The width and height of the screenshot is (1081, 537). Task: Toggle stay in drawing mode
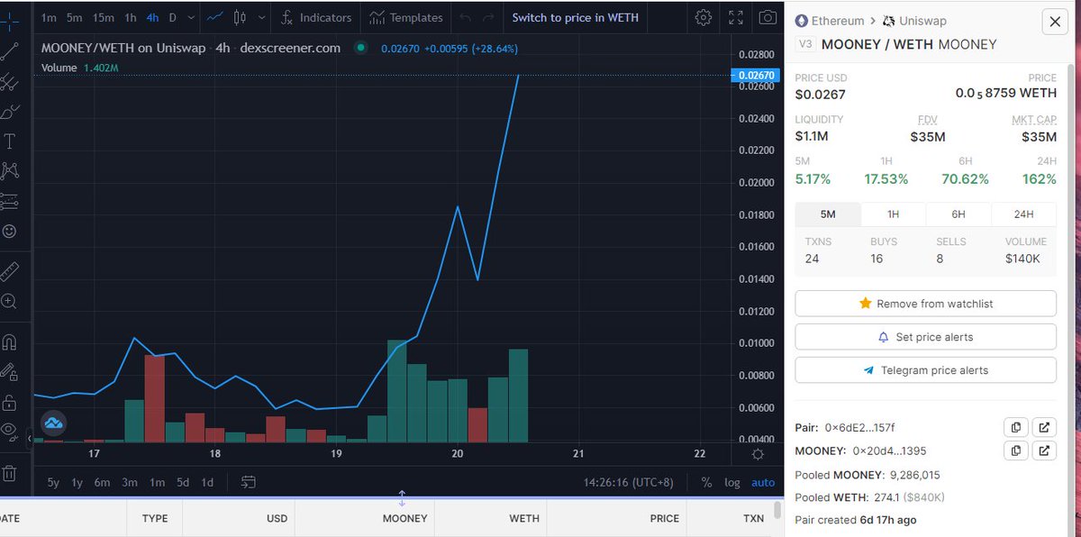point(10,371)
